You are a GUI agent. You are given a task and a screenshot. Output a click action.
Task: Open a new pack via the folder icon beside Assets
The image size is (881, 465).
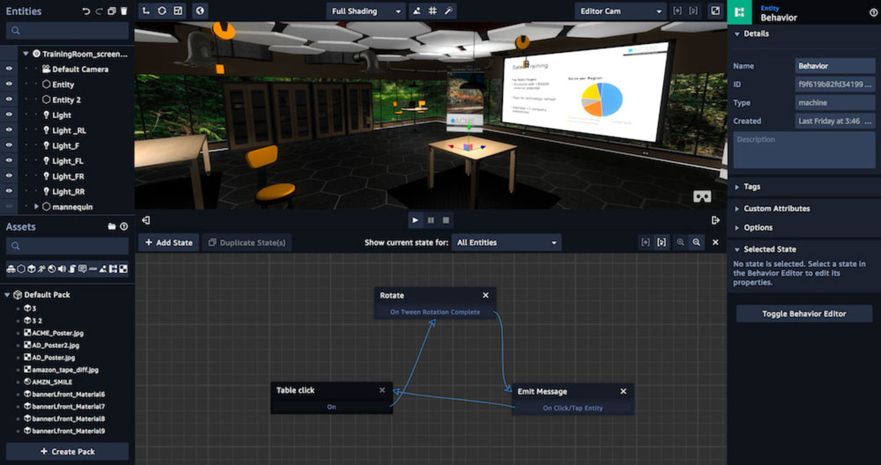[112, 226]
